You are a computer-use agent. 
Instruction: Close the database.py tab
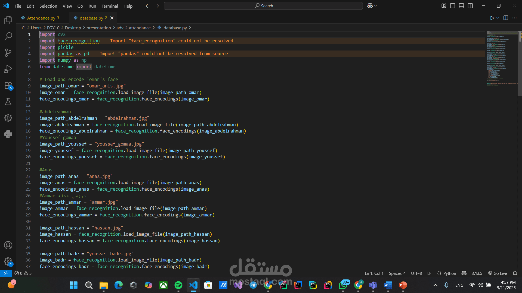(x=112, y=18)
